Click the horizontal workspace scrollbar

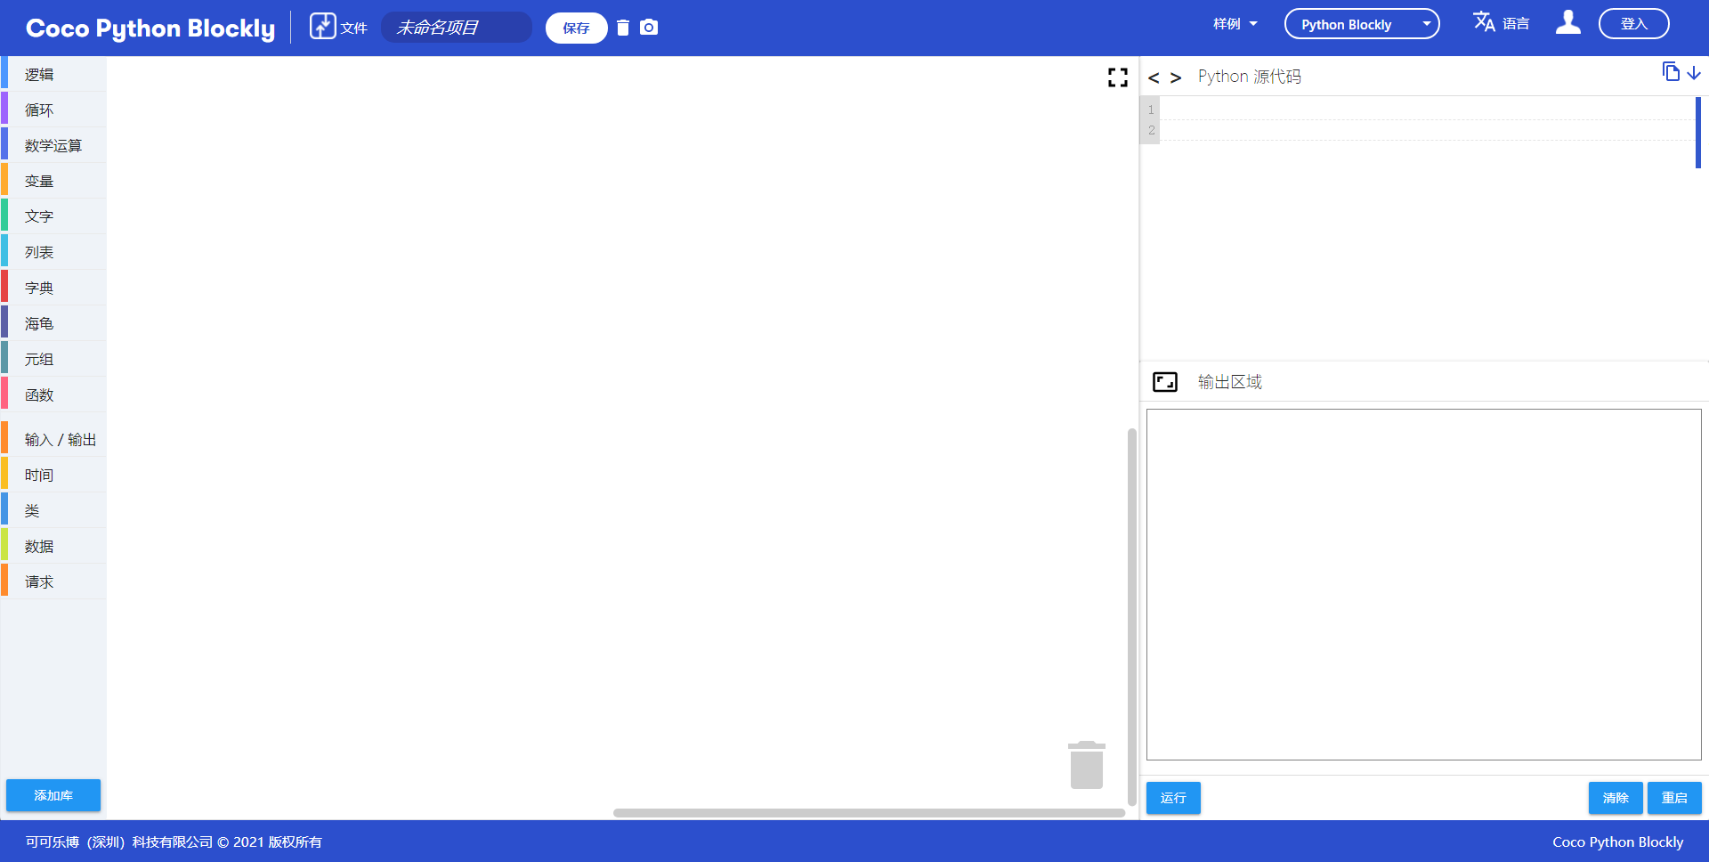(x=868, y=813)
